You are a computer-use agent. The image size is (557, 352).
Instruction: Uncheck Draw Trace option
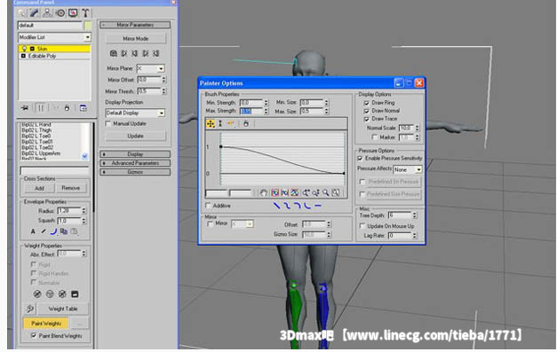(x=367, y=119)
